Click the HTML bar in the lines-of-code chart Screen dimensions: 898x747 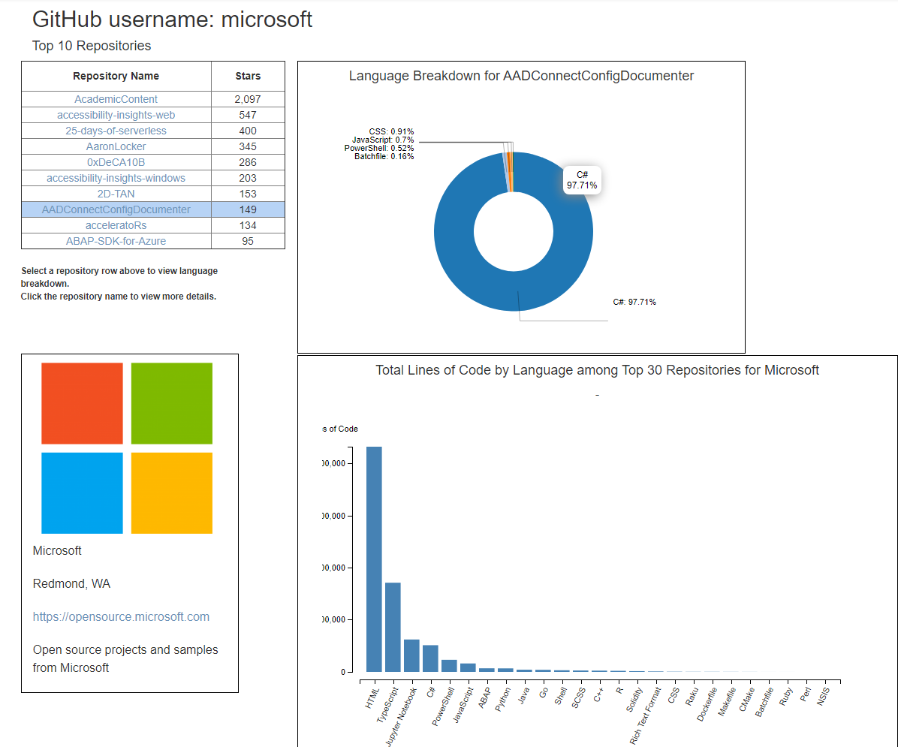click(372, 556)
